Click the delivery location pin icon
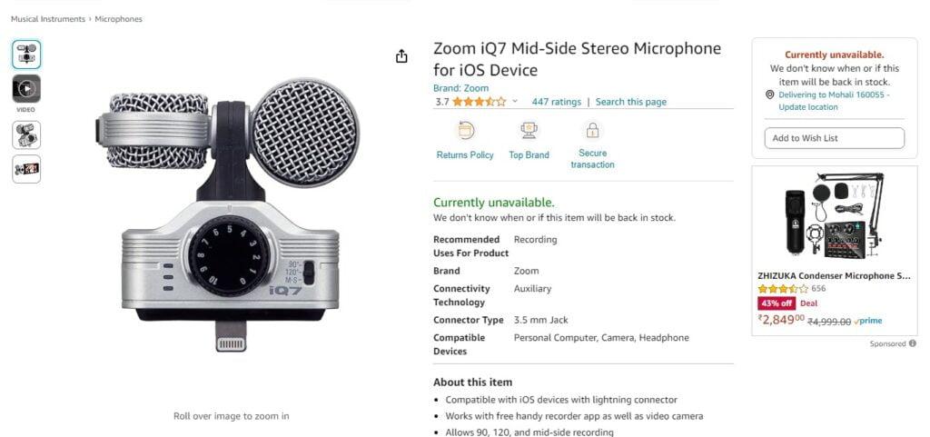 coord(769,94)
